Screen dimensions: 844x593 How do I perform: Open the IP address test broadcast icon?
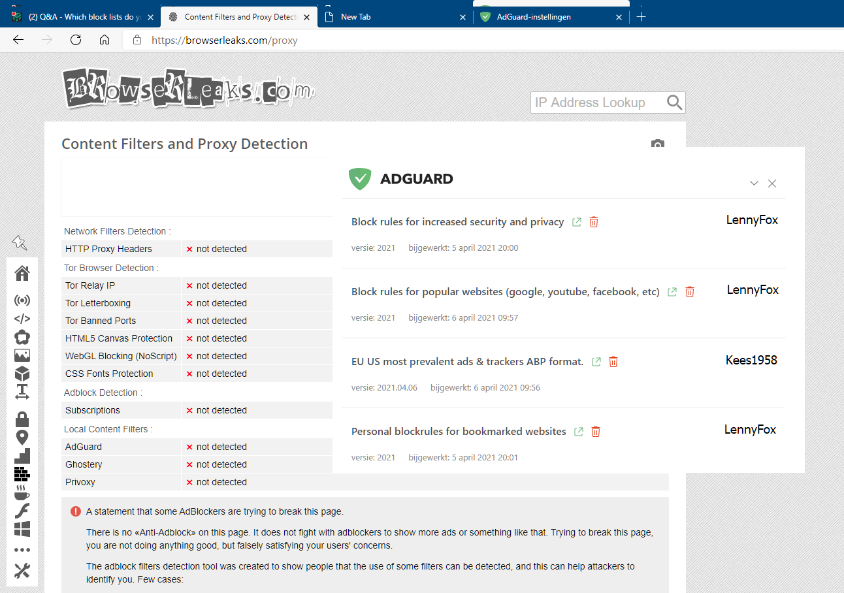click(x=22, y=300)
